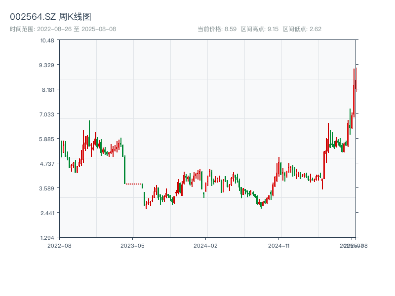This screenshot has width=395, height=296.
Task: Click x-axis label 2024-02
Action: coord(205,246)
